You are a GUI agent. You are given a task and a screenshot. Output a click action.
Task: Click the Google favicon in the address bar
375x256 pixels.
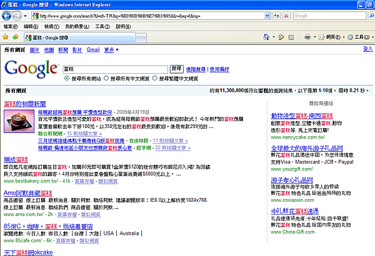pyautogui.click(x=36, y=16)
